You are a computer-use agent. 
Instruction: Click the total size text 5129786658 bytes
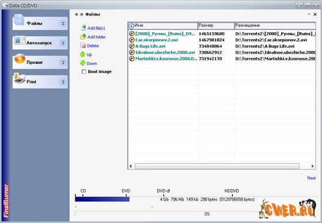[237, 199]
